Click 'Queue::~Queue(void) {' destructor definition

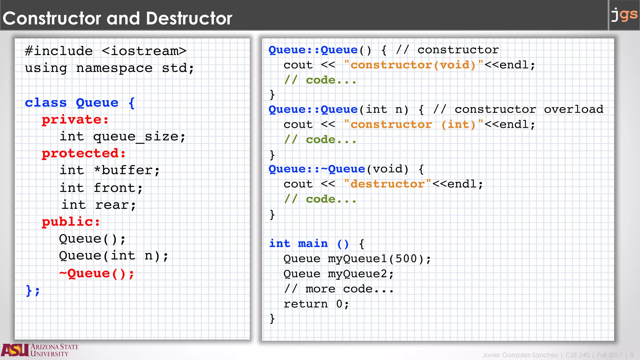coord(346,169)
